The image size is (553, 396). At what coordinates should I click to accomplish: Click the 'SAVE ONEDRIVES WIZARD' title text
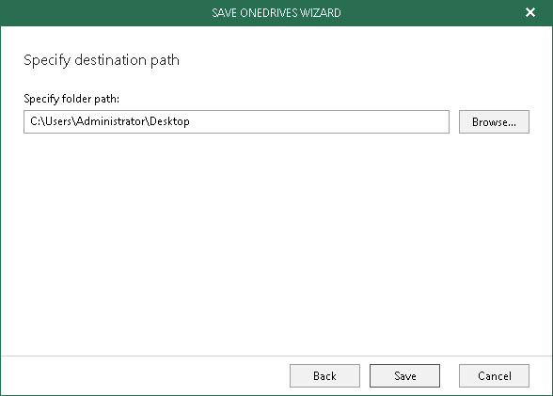coord(276,12)
